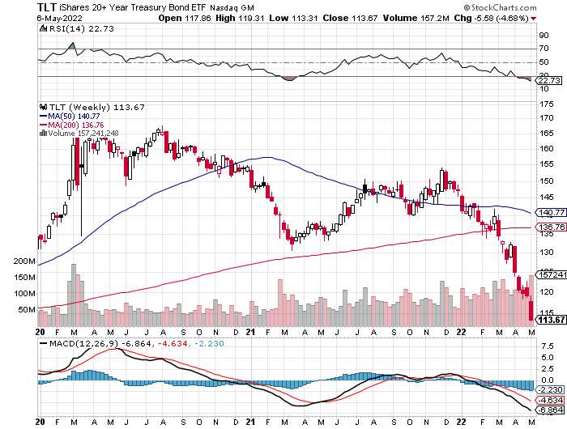Click the RSI indicator mountain icon
The width and height of the screenshot is (567, 429).
(x=43, y=28)
